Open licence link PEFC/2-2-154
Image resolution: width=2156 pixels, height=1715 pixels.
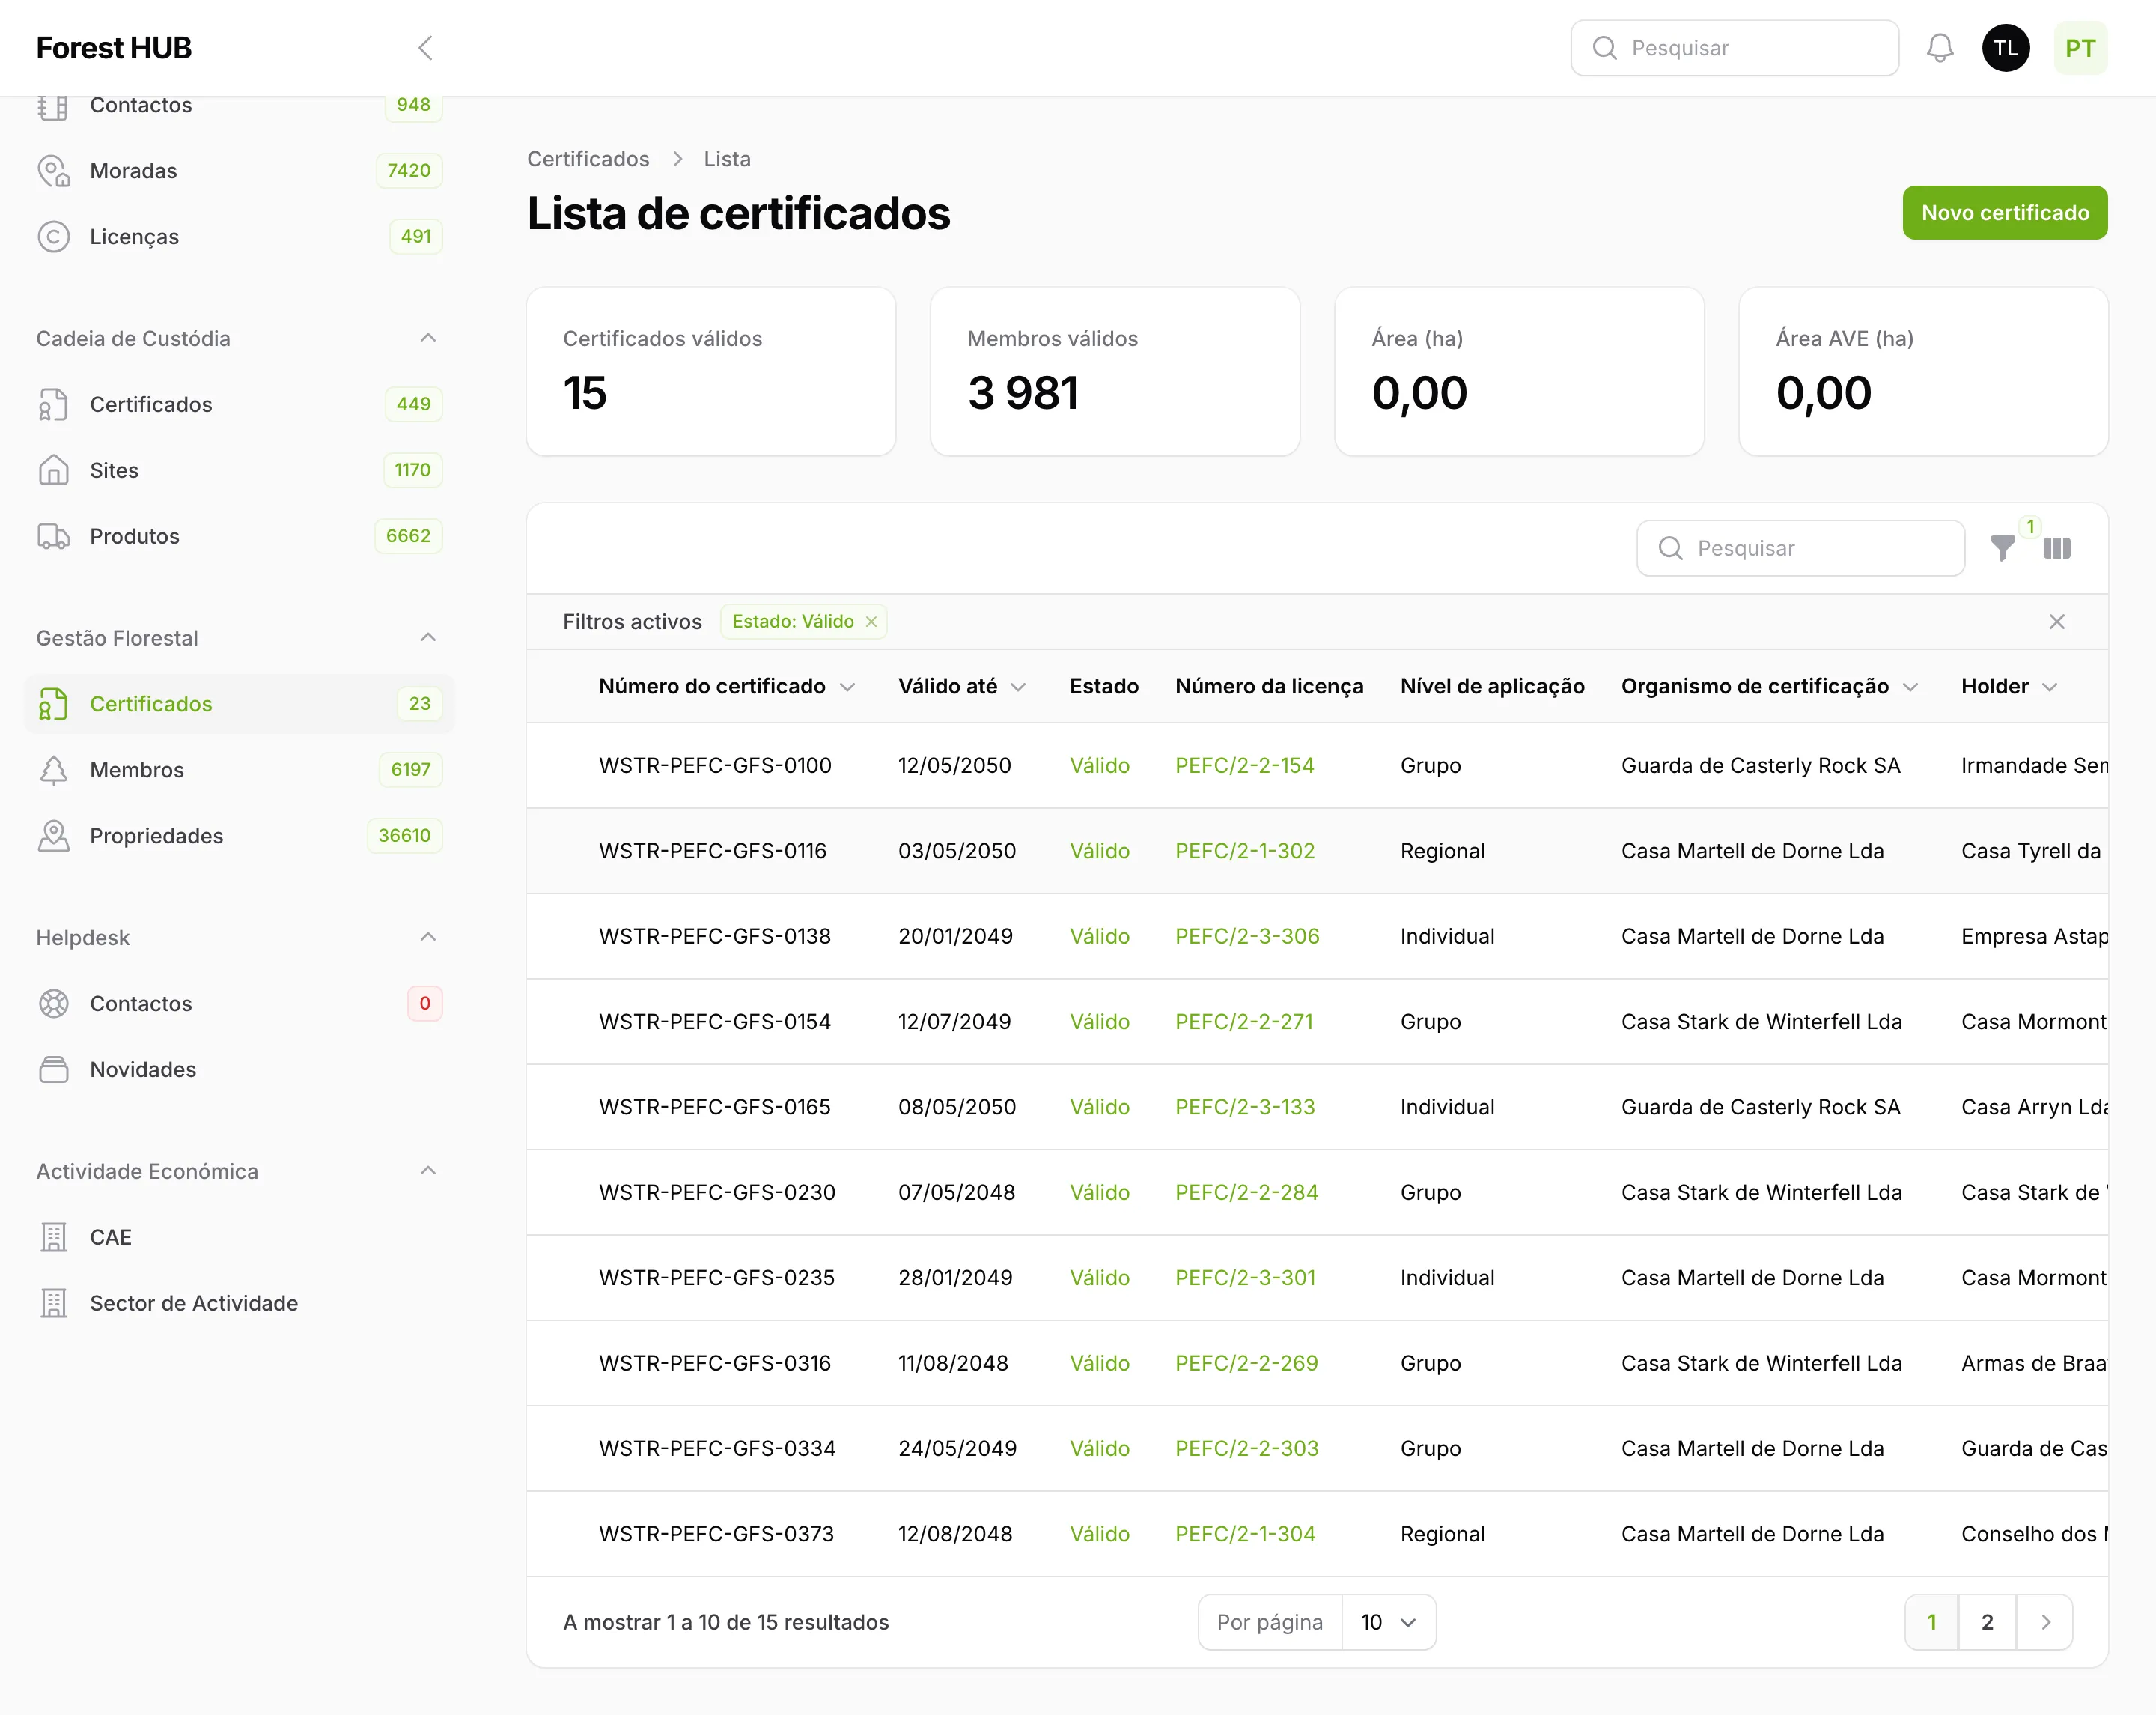[1244, 765]
